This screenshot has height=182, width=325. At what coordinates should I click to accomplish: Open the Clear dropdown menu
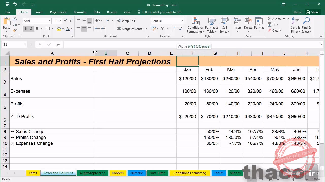click(x=275, y=30)
